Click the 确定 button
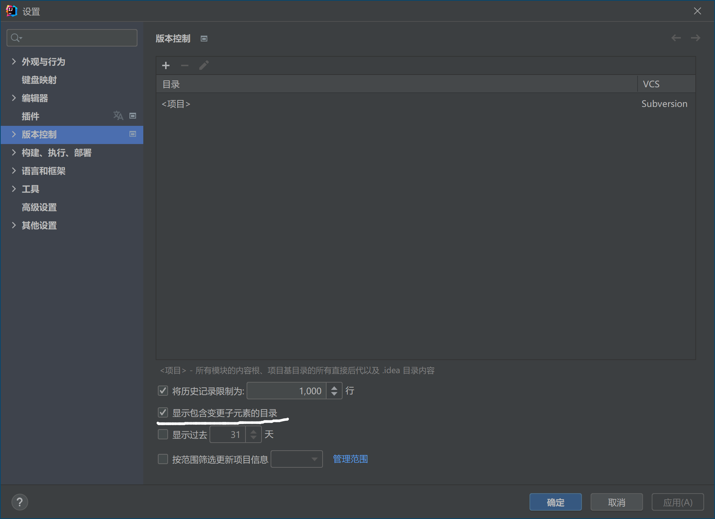Screen dimensions: 715x519 click(555, 502)
